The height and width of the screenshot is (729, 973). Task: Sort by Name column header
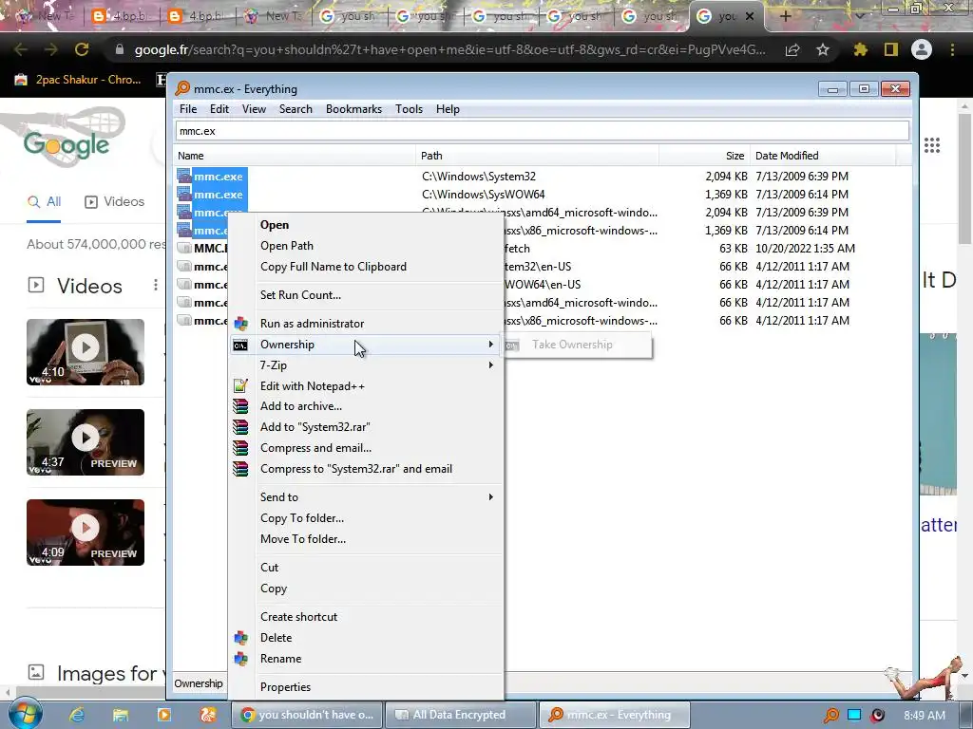click(295, 156)
